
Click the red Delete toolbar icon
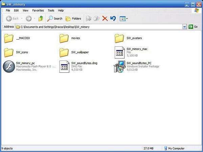(105, 19)
